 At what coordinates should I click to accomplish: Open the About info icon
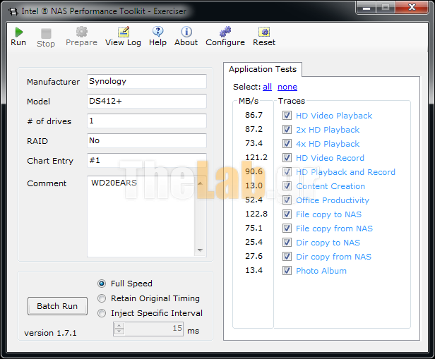[186, 32]
